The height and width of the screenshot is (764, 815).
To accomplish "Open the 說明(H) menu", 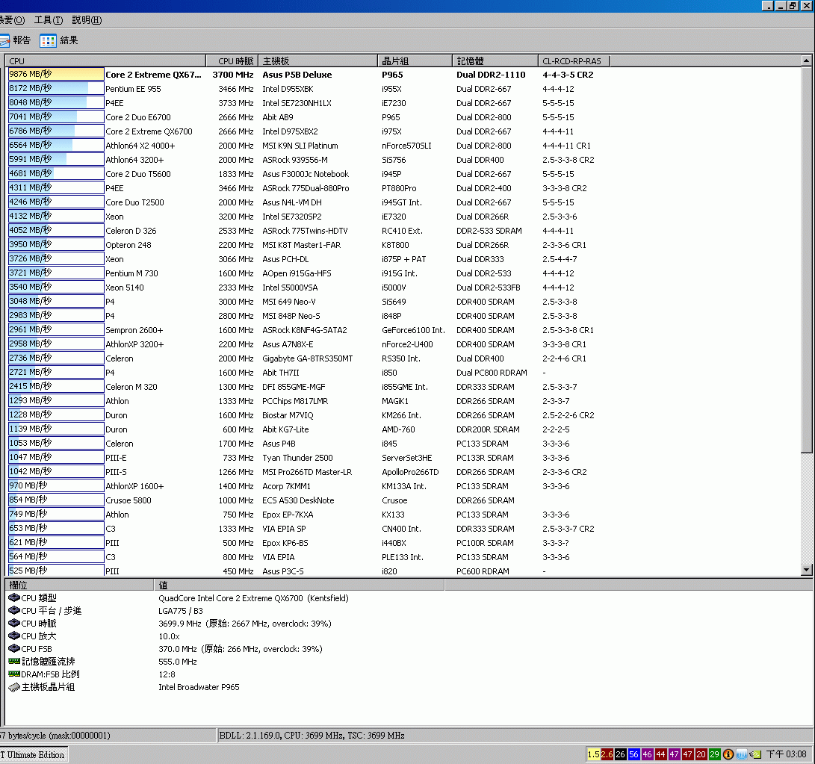I will [86, 20].
